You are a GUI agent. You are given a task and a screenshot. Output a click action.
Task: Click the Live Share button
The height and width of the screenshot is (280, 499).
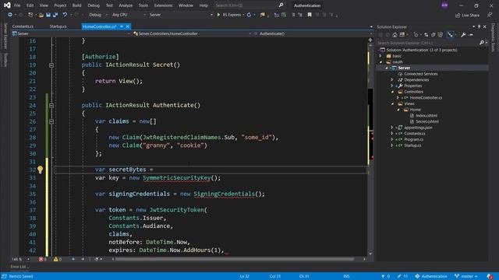click(467, 16)
